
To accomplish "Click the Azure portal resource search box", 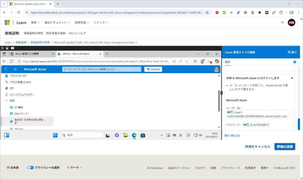I will (102, 69).
